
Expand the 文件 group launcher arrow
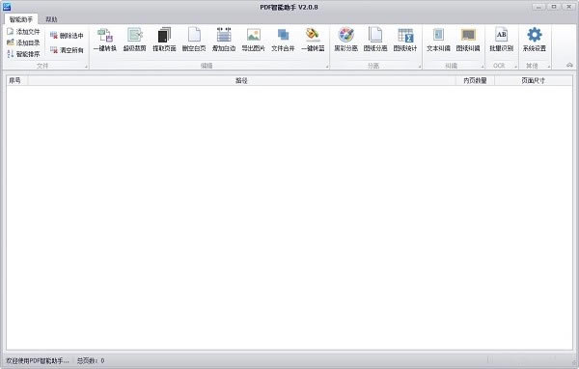[87, 67]
